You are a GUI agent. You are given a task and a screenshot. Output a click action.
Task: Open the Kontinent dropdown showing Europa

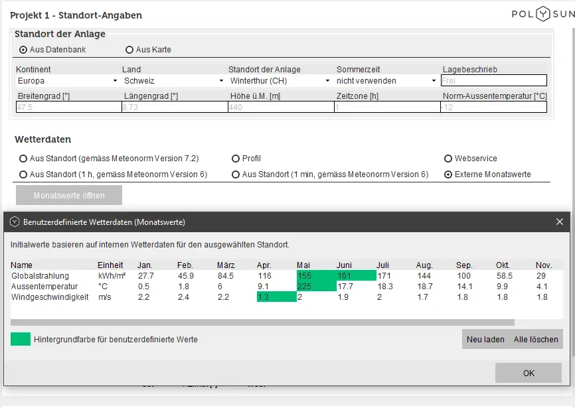pyautogui.click(x=68, y=80)
